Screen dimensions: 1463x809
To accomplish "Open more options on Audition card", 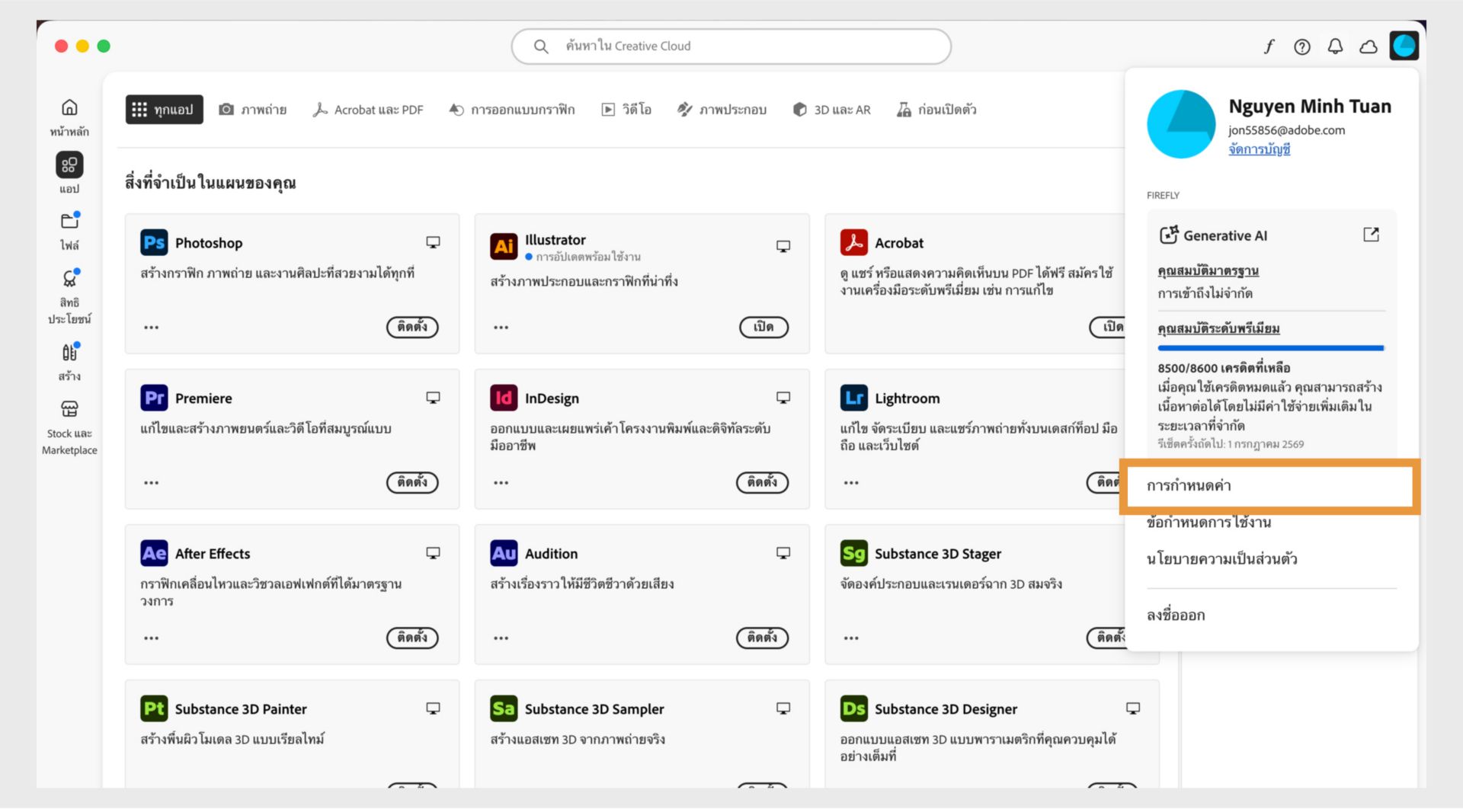I will coord(501,638).
